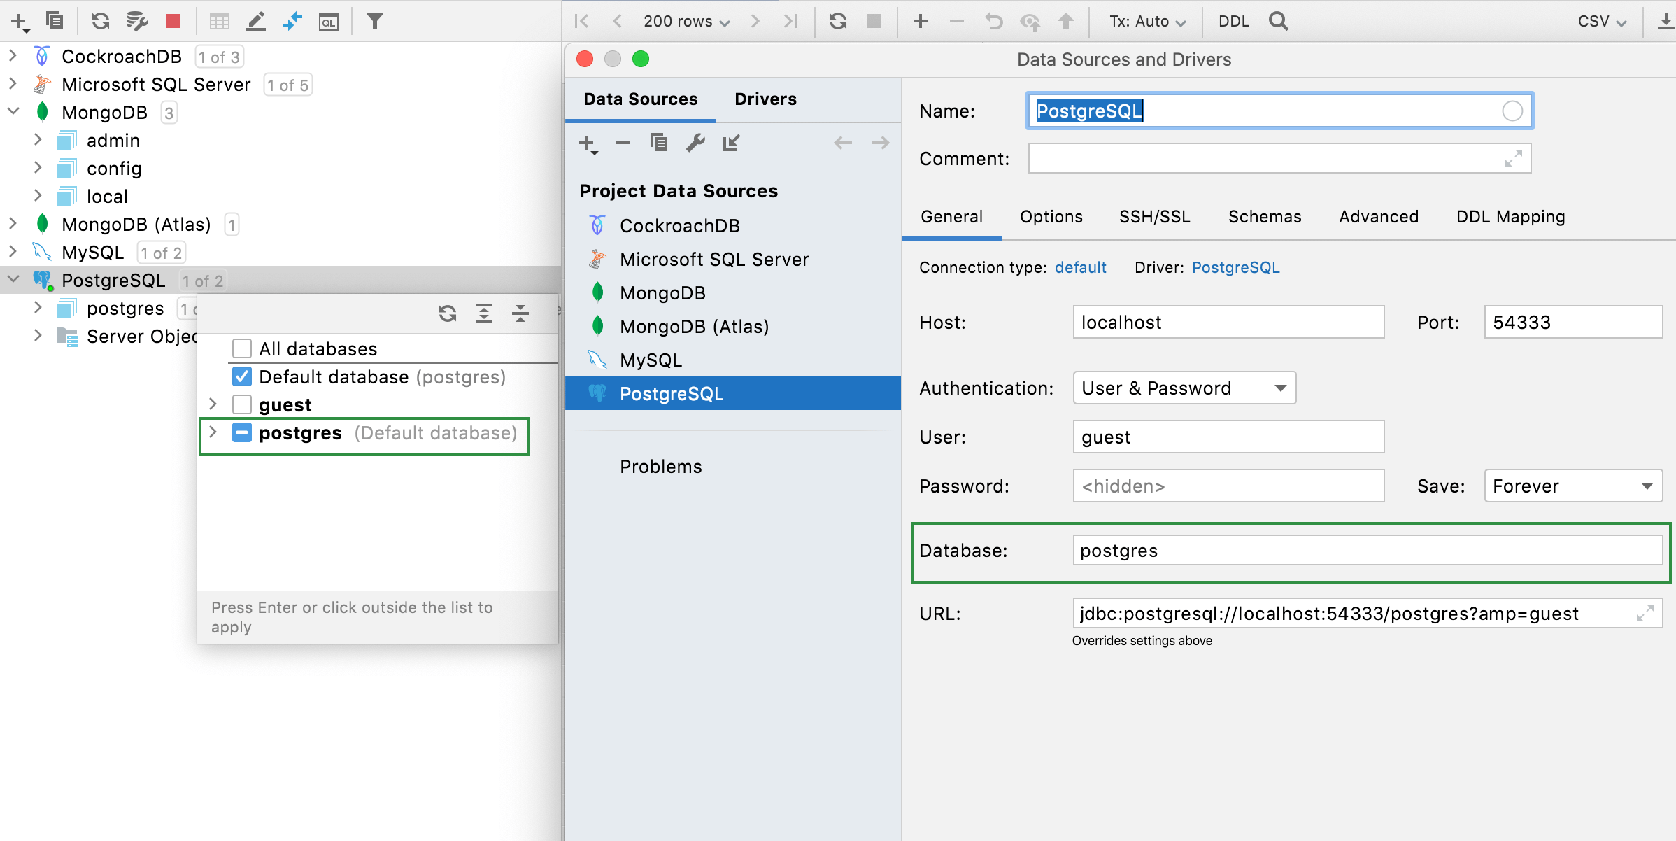Viewport: 1676px width, 841px height.
Task: Open the Authentication method dropdown
Action: point(1179,388)
